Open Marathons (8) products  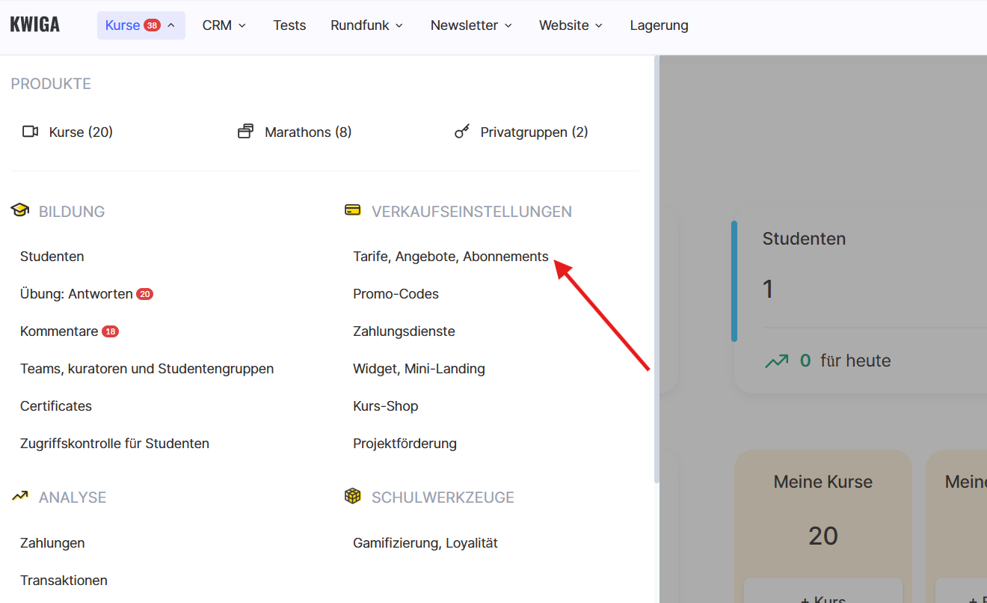tap(295, 132)
